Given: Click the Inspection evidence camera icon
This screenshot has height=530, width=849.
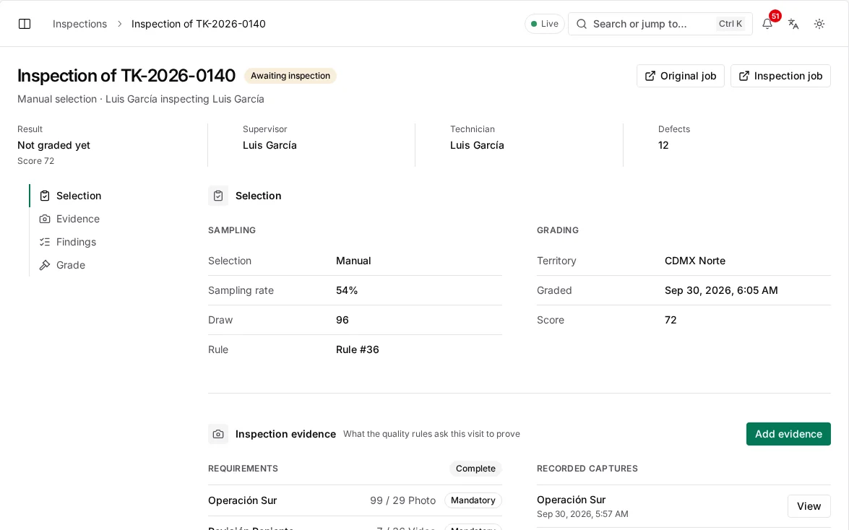Looking at the screenshot, I should pyautogui.click(x=218, y=434).
